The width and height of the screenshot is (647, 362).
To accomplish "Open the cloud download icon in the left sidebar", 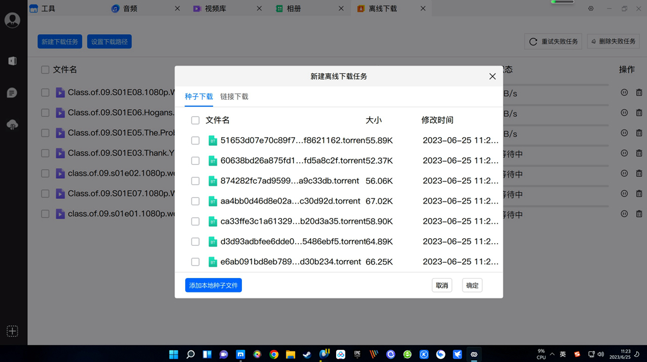I will tap(12, 124).
